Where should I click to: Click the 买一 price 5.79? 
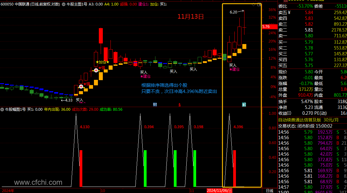pyautogui.click(x=309, y=42)
